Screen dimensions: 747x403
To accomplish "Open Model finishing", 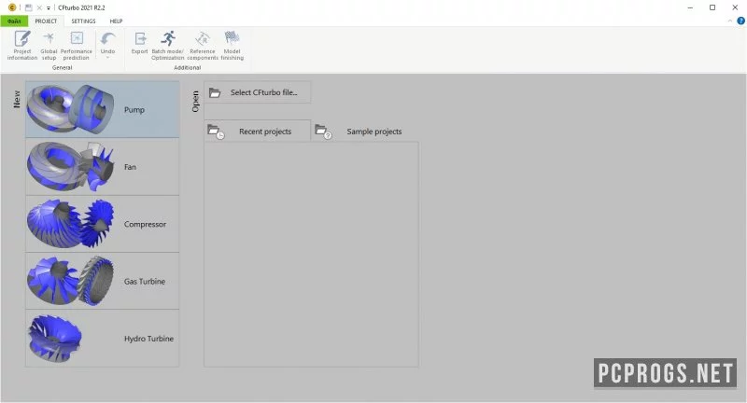I will (232, 45).
